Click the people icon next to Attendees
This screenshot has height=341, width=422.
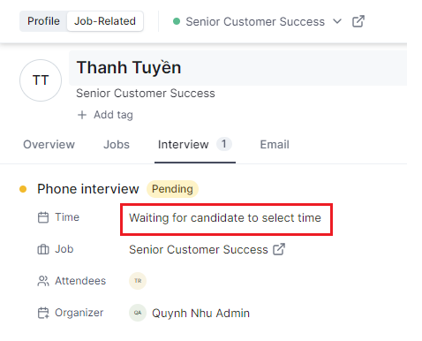[x=43, y=281]
